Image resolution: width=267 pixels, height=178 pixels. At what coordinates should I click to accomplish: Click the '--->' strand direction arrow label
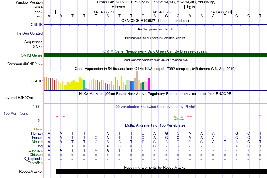point(40,16)
